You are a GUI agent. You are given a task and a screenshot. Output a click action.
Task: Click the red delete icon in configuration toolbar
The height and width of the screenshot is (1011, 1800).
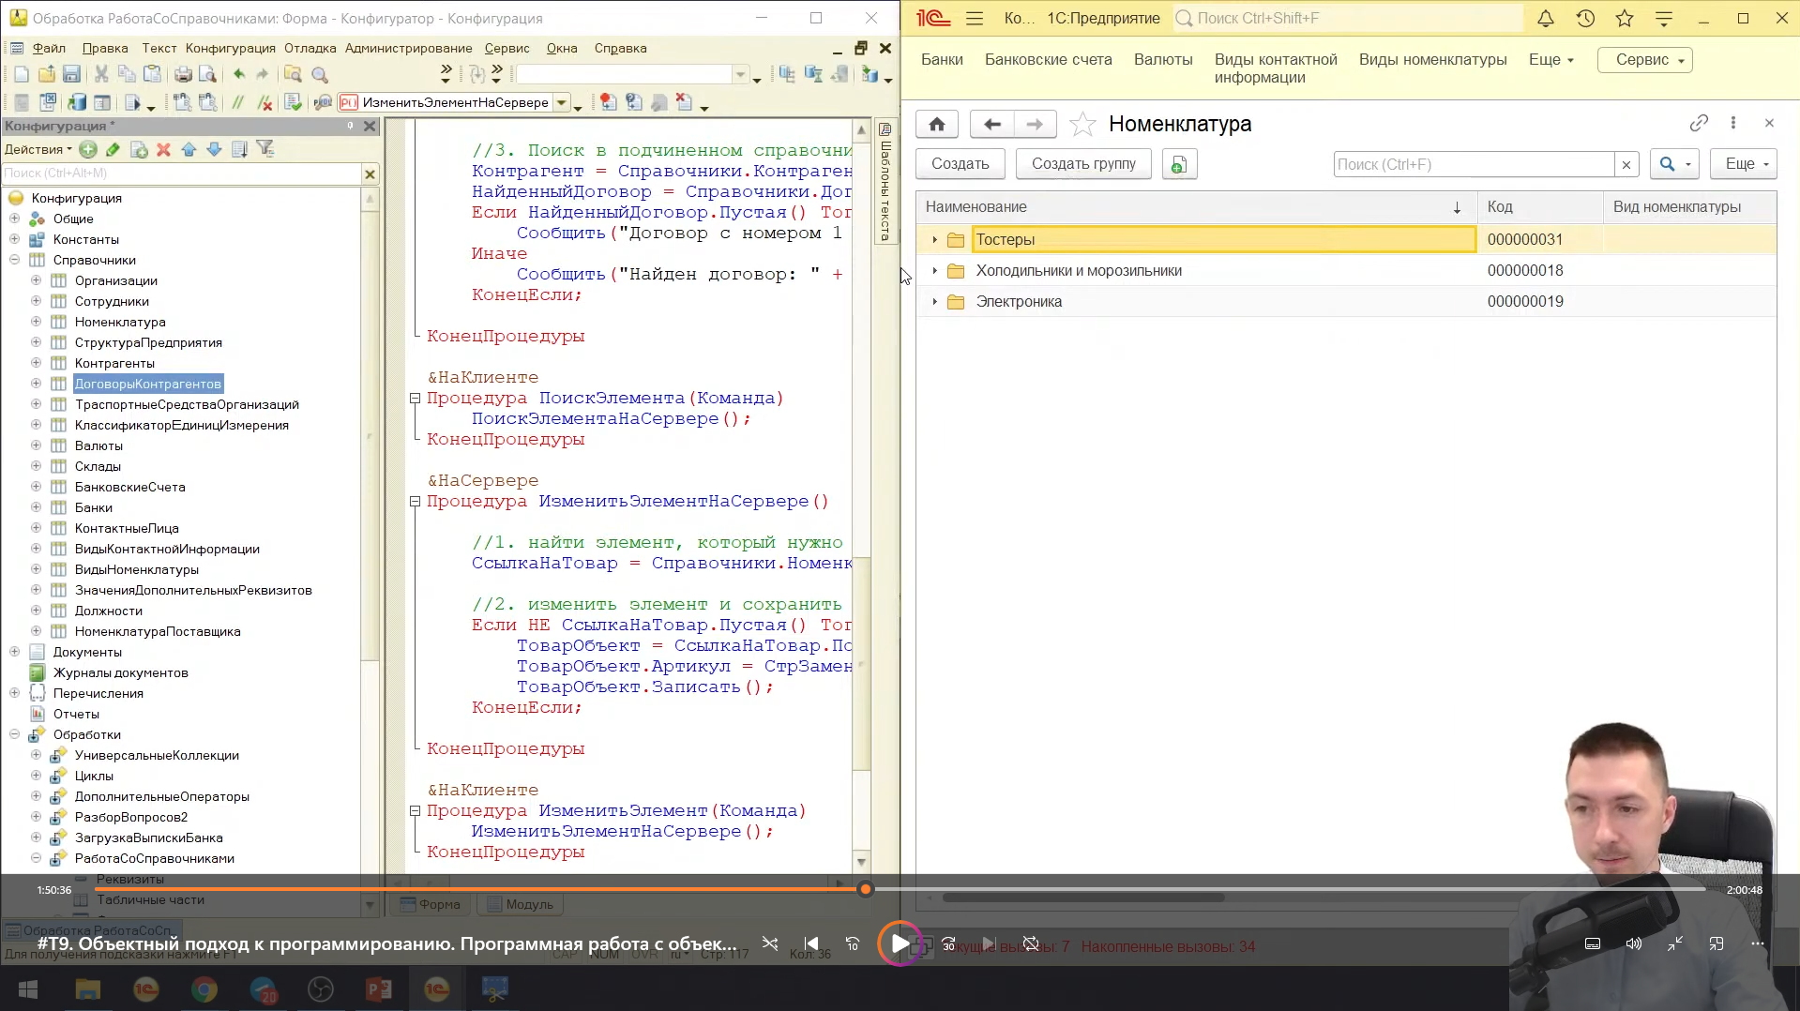point(163,149)
